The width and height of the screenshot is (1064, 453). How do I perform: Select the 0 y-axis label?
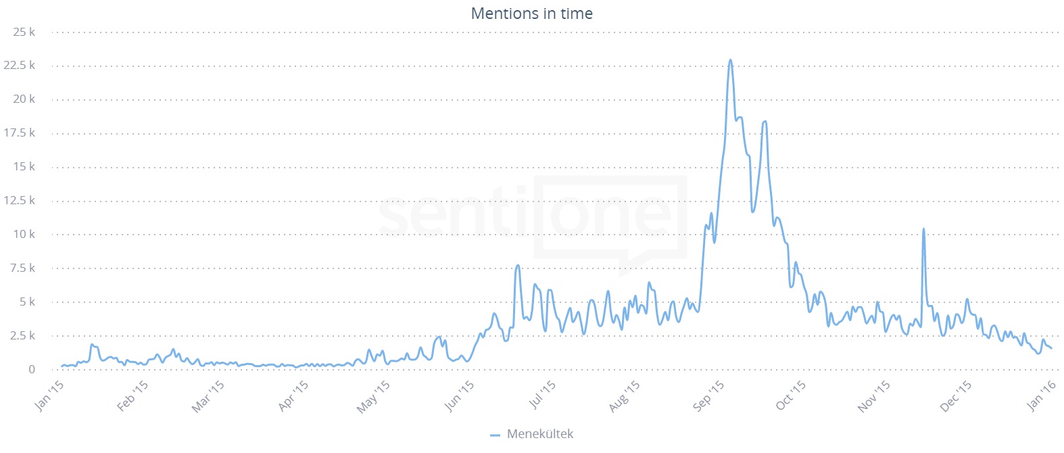(x=31, y=369)
